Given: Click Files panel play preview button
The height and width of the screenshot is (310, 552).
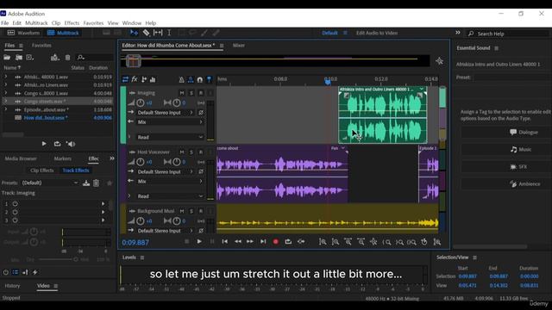Looking at the screenshot, I should click(44, 144).
